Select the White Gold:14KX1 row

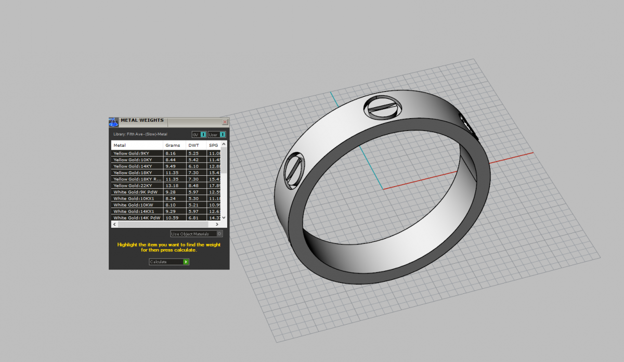pos(166,211)
